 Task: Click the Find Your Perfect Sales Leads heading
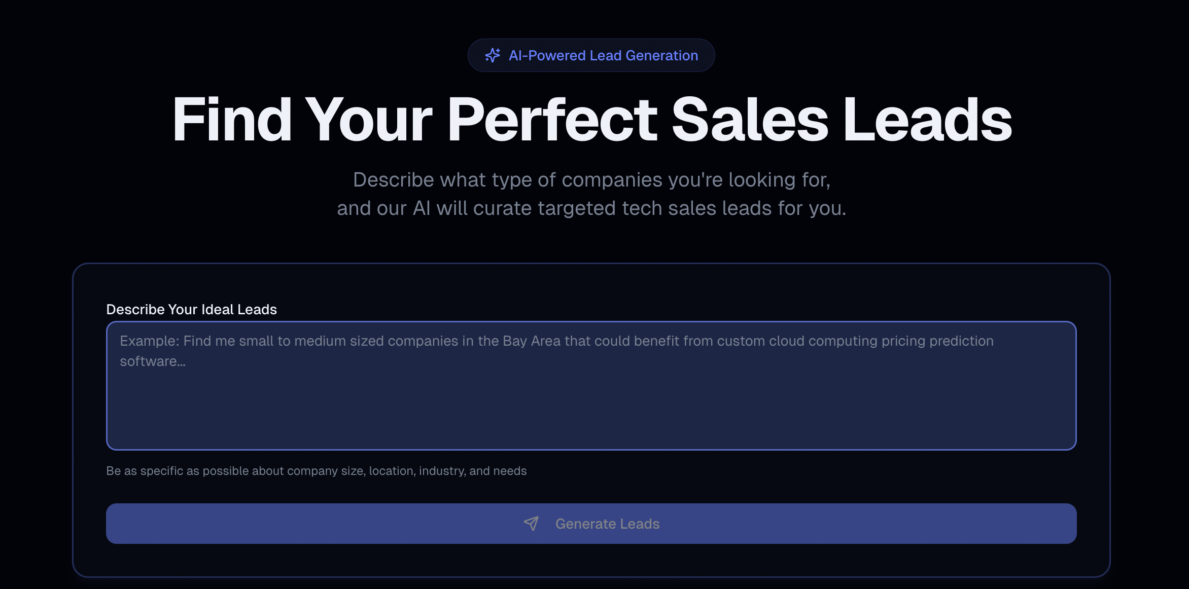click(591, 120)
